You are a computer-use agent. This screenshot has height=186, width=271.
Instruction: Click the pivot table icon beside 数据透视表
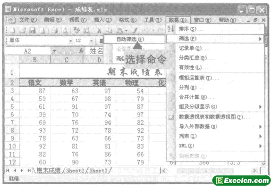171,117
